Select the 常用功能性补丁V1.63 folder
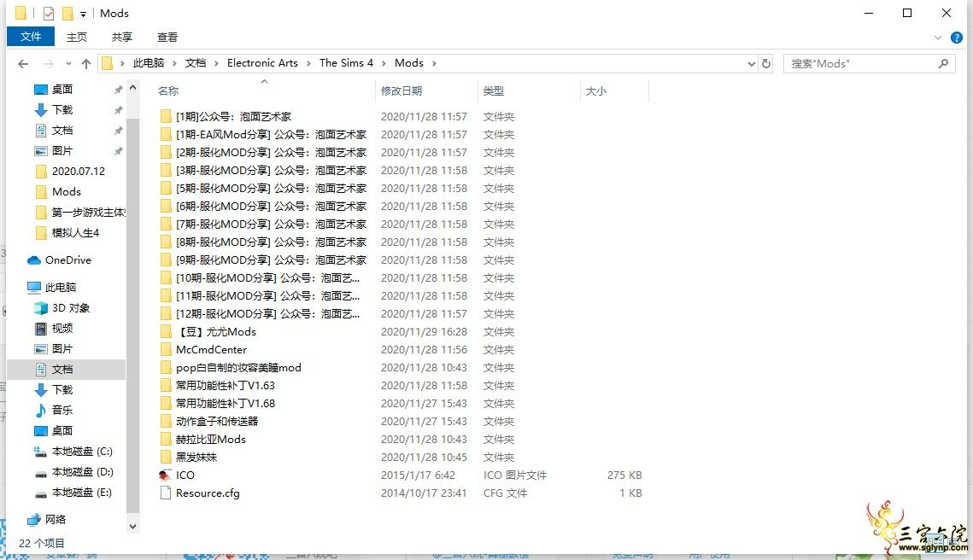 [226, 386]
